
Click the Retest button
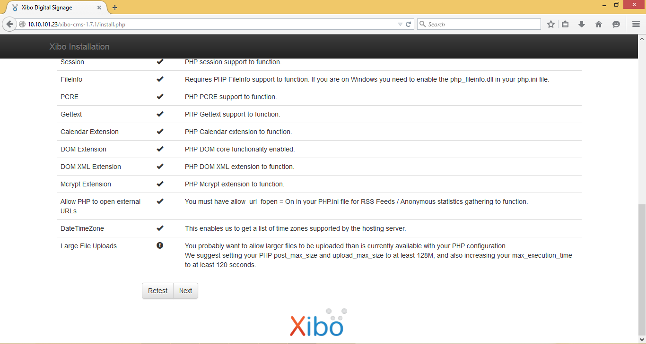pos(157,291)
